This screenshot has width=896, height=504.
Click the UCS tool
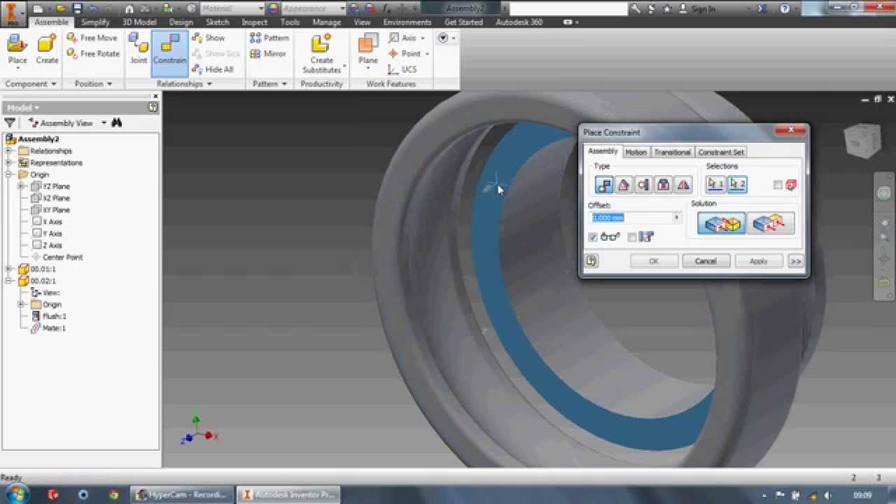coord(402,69)
